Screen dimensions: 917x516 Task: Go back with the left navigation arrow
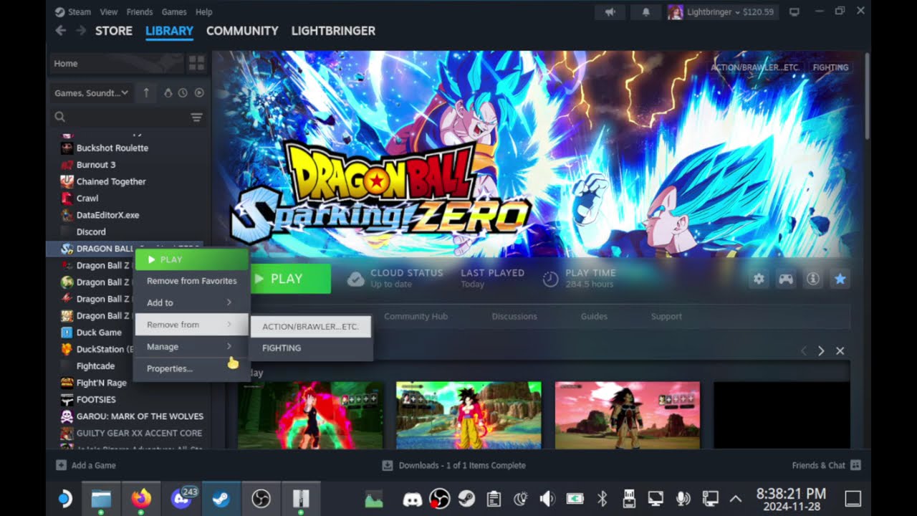61,31
